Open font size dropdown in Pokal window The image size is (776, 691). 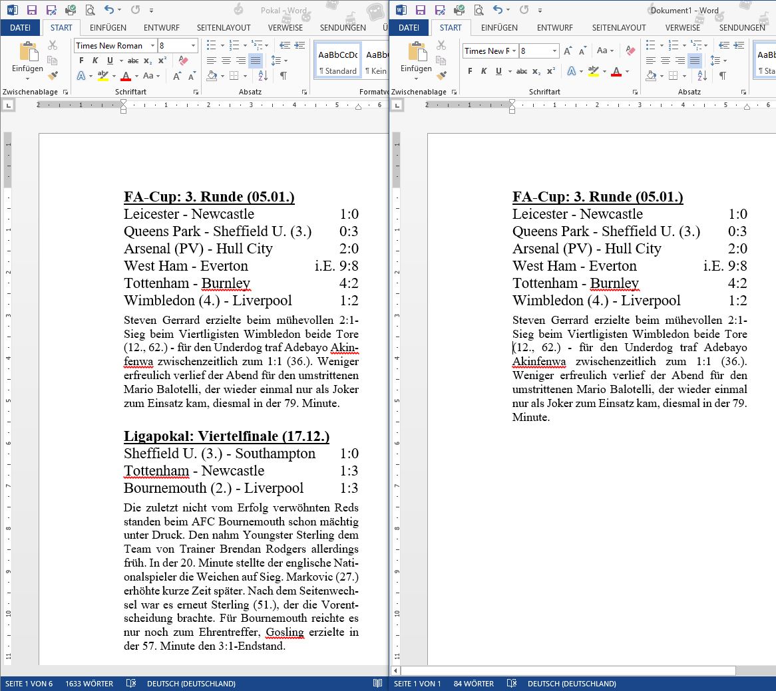193,45
